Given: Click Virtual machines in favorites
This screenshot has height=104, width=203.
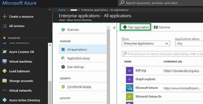Looking at the screenshot, I should coord(21,61).
